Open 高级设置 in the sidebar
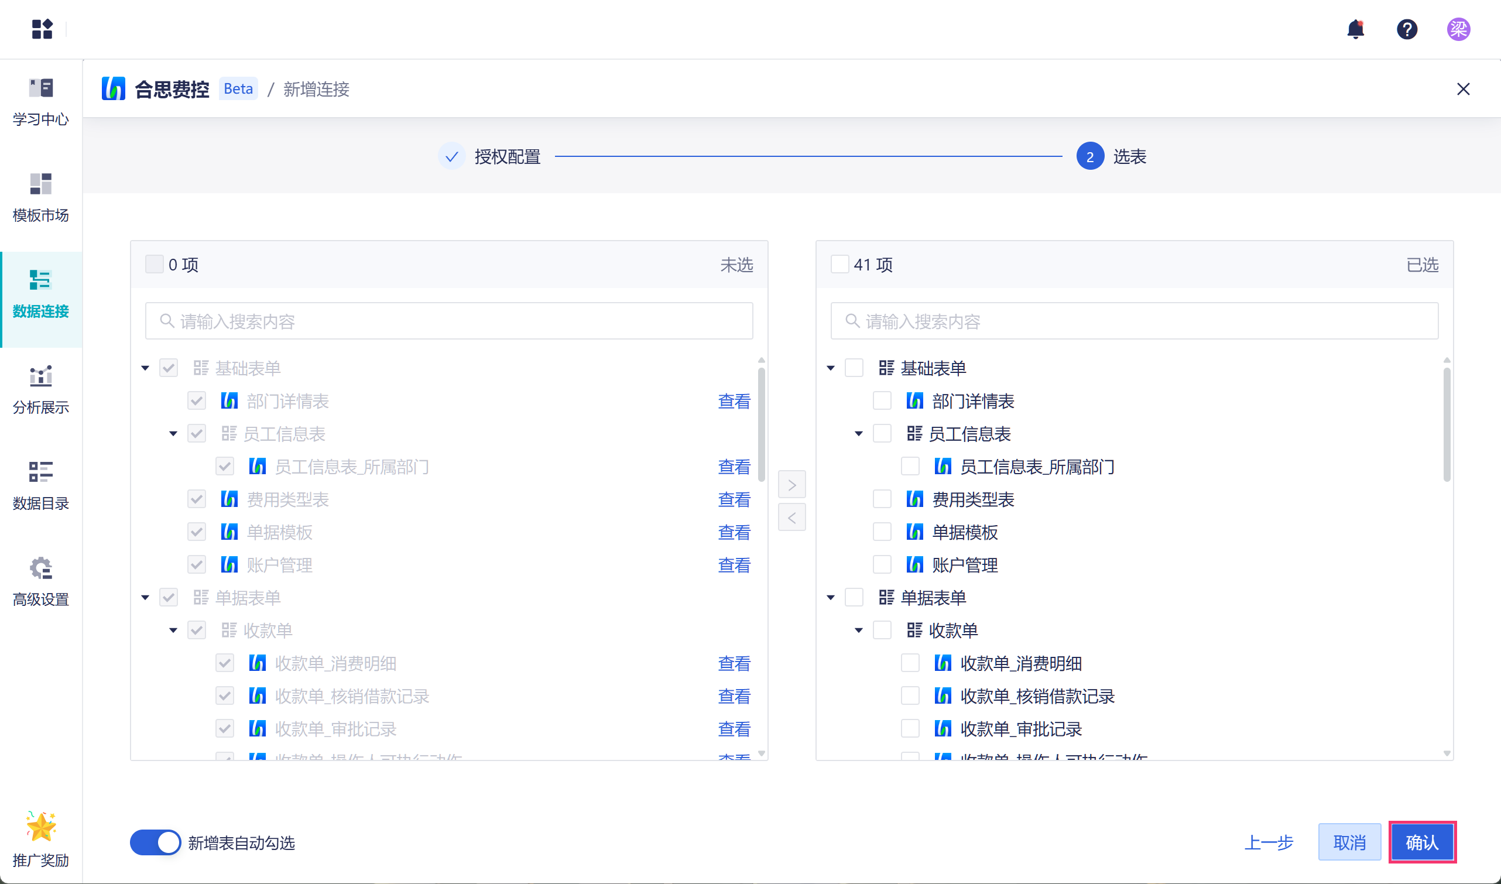 pos(40,581)
